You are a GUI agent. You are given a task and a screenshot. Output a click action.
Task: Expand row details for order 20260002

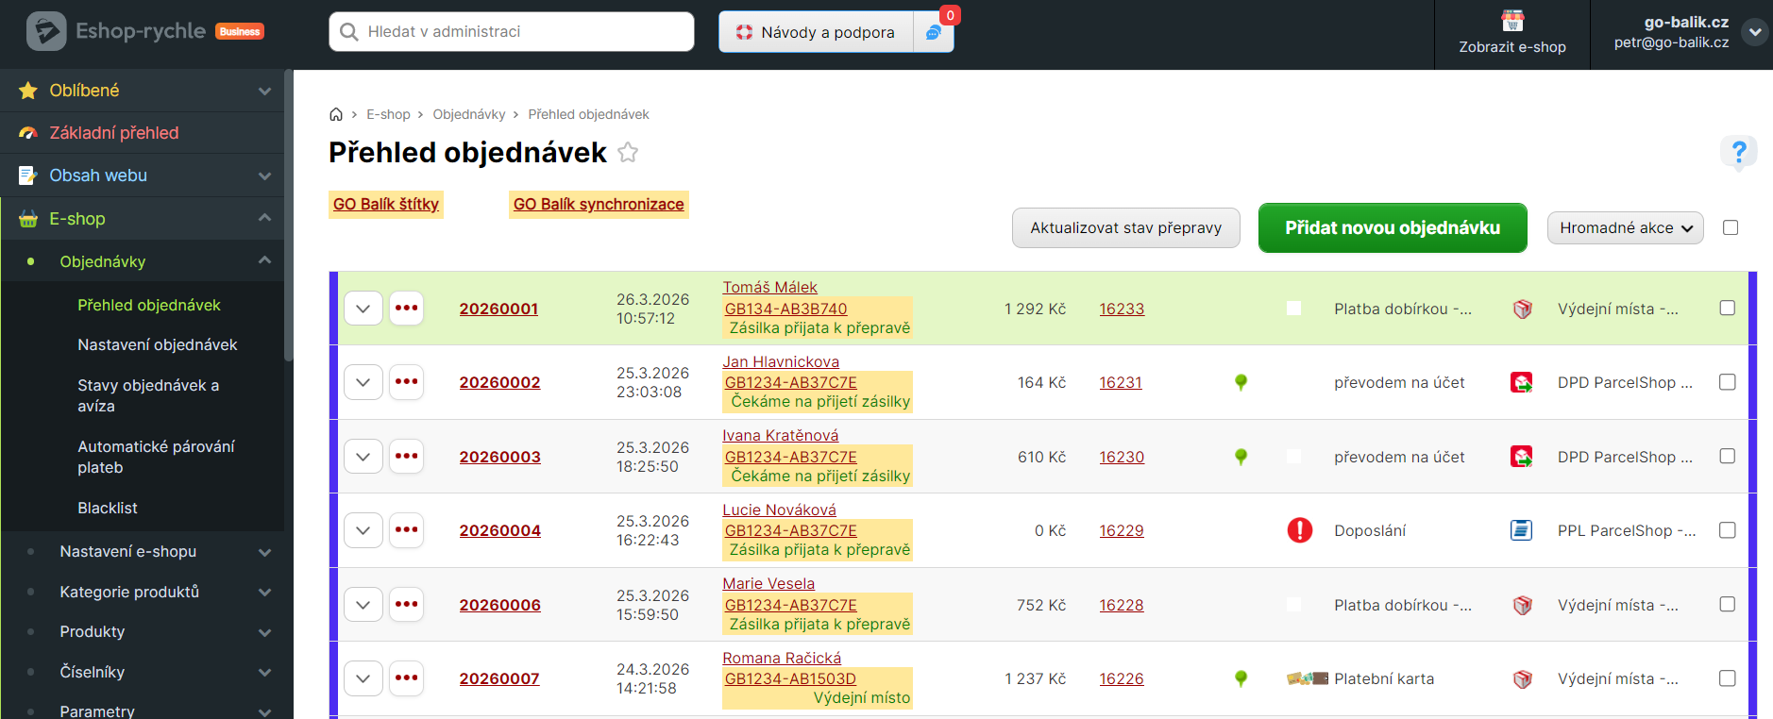coord(363,382)
